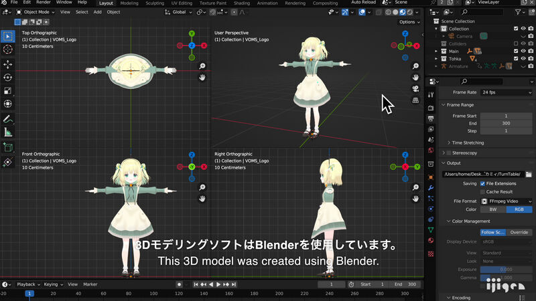Hide the Main collection with eye icon
Viewport: 536px width, 301px height.
tap(523, 52)
